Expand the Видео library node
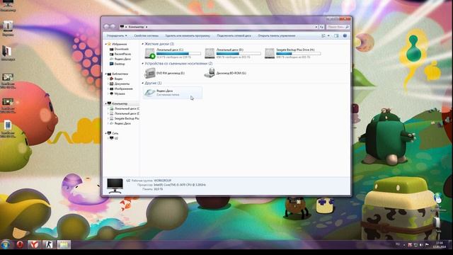 point(108,79)
